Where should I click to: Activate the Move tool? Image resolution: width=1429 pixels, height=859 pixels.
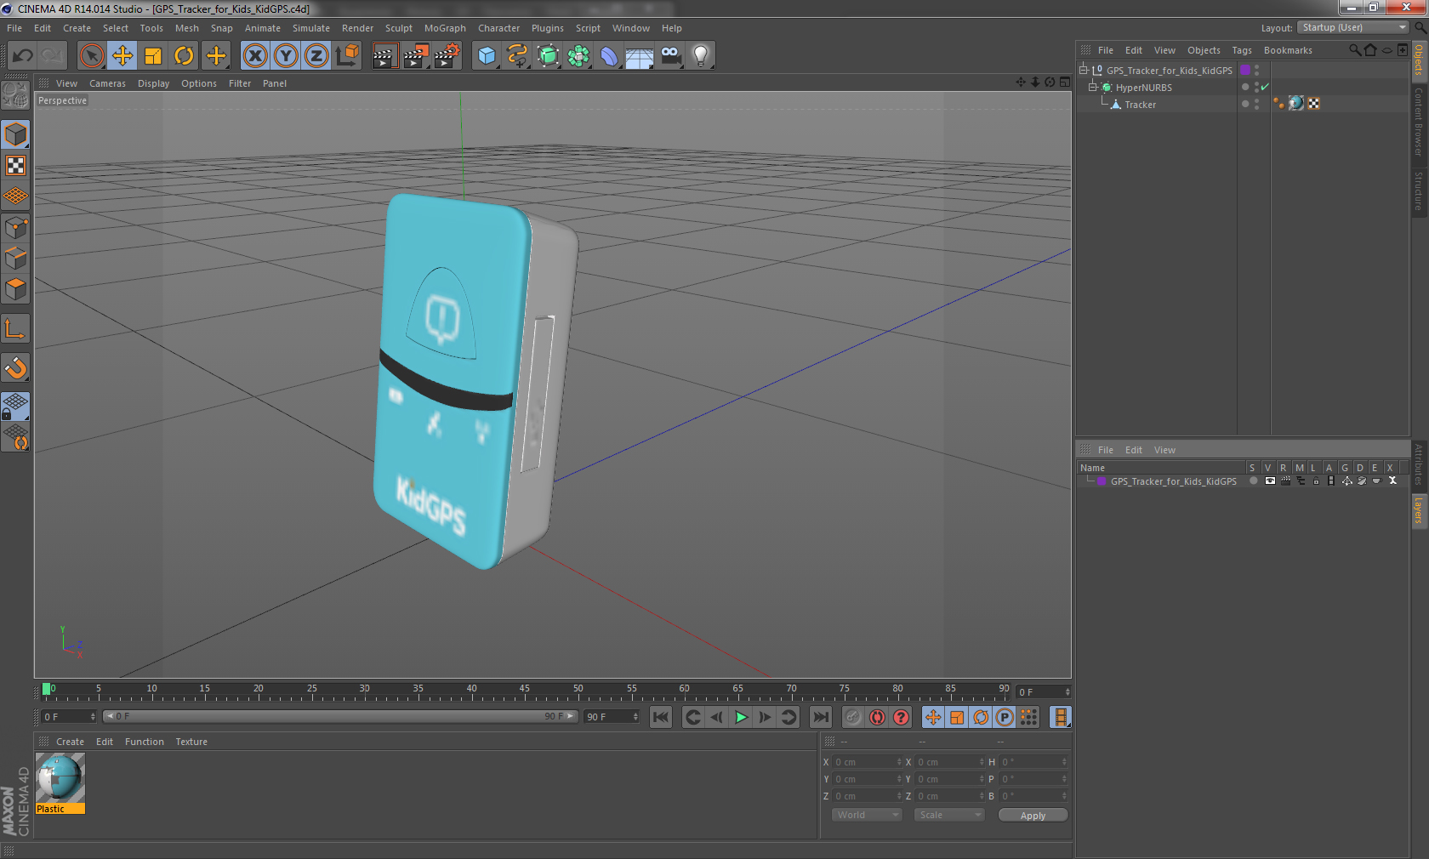(122, 56)
